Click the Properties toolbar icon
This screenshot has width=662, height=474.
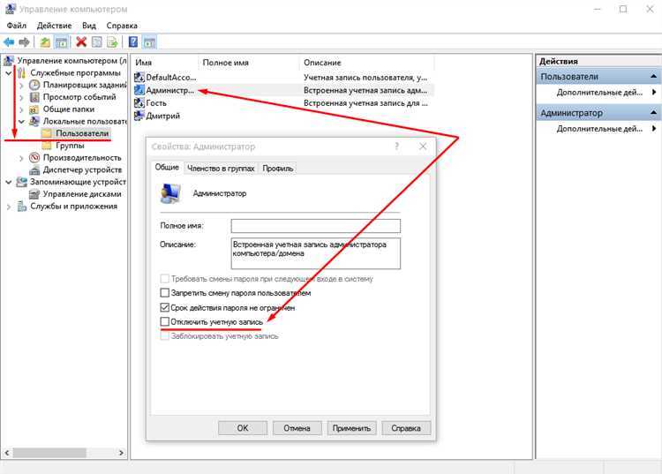click(97, 41)
